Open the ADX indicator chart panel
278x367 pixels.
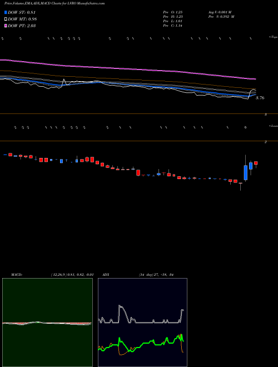(142, 323)
